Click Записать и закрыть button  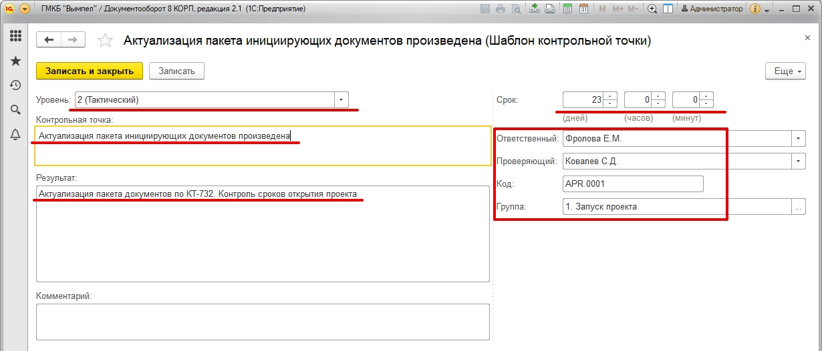(90, 71)
